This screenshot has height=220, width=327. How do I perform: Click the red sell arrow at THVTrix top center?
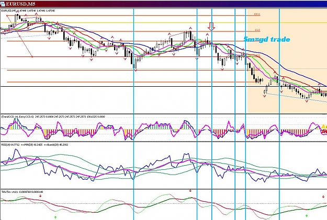190,190
